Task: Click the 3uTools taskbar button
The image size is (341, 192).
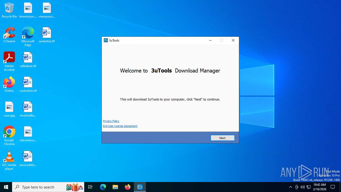Action: point(140,187)
